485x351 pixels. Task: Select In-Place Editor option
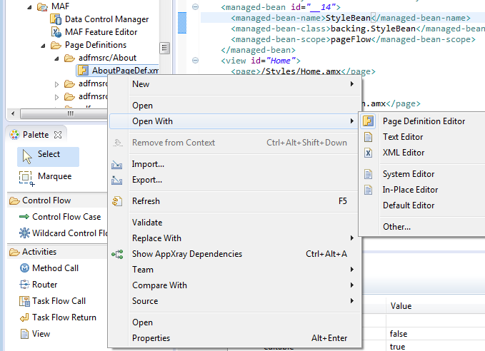410,190
